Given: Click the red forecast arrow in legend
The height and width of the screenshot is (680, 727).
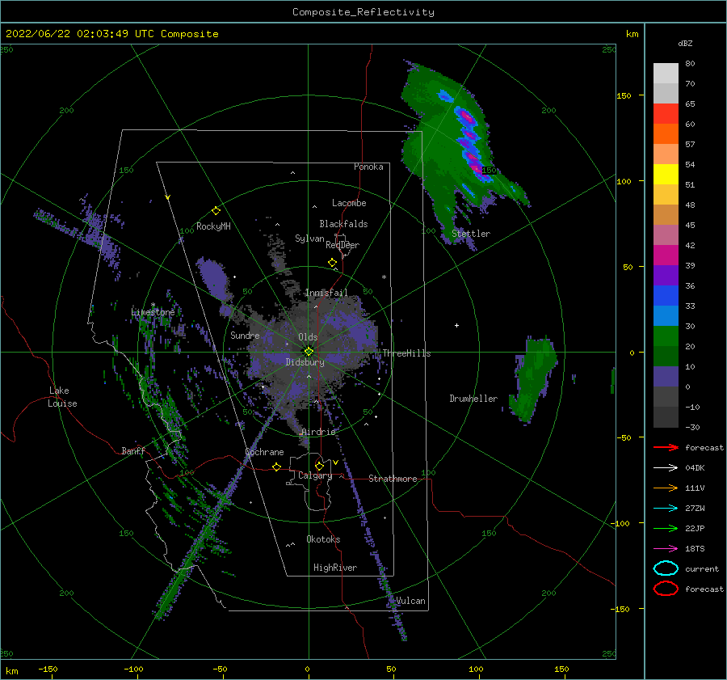Looking at the screenshot, I should (x=666, y=447).
